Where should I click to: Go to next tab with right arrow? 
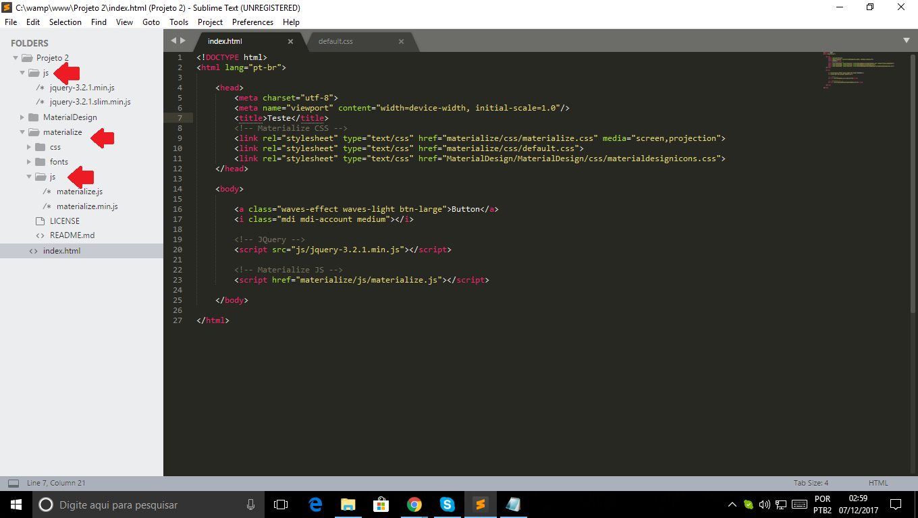pyautogui.click(x=183, y=41)
